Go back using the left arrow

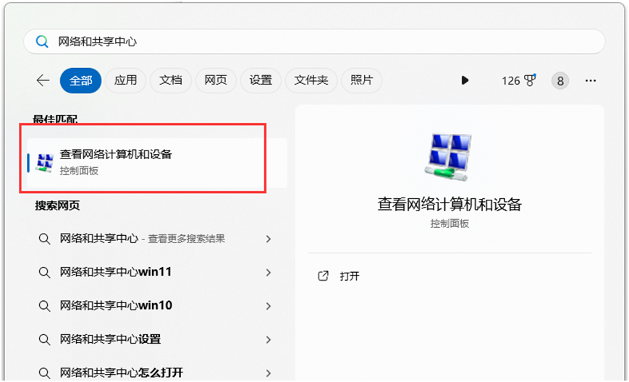[x=43, y=80]
